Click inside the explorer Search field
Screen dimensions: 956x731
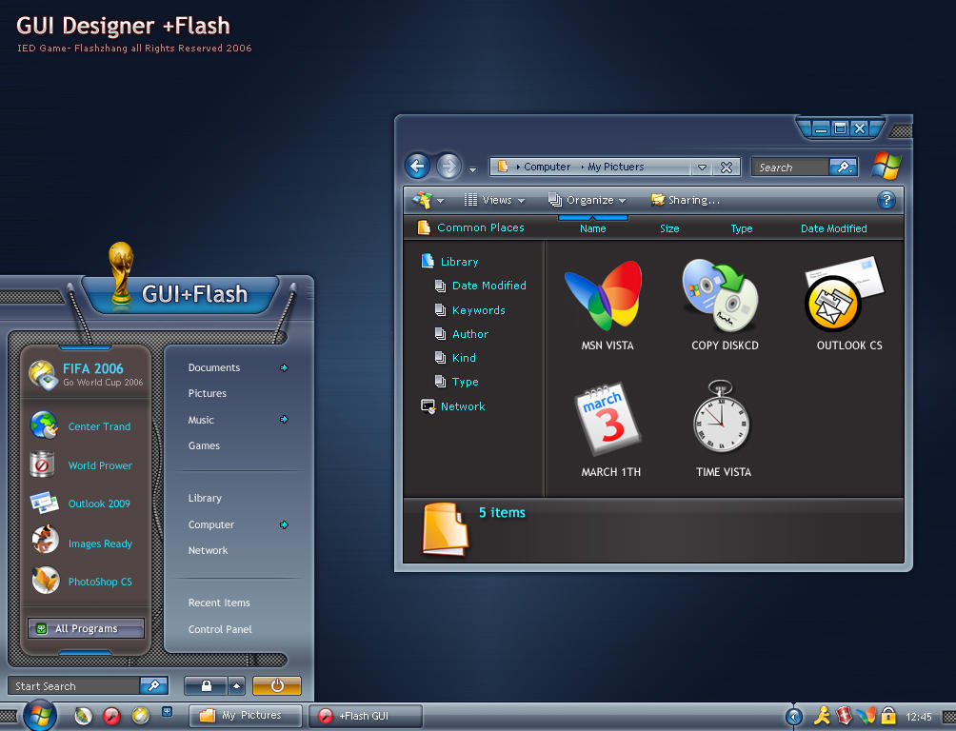click(790, 168)
